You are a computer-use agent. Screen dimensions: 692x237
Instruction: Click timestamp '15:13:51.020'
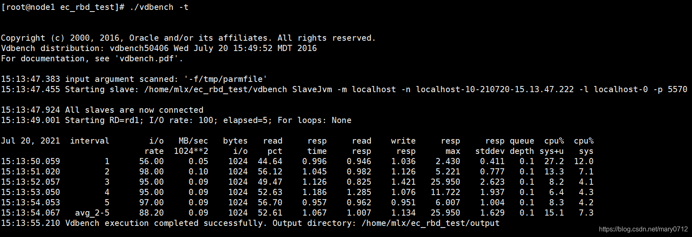pos(30,172)
